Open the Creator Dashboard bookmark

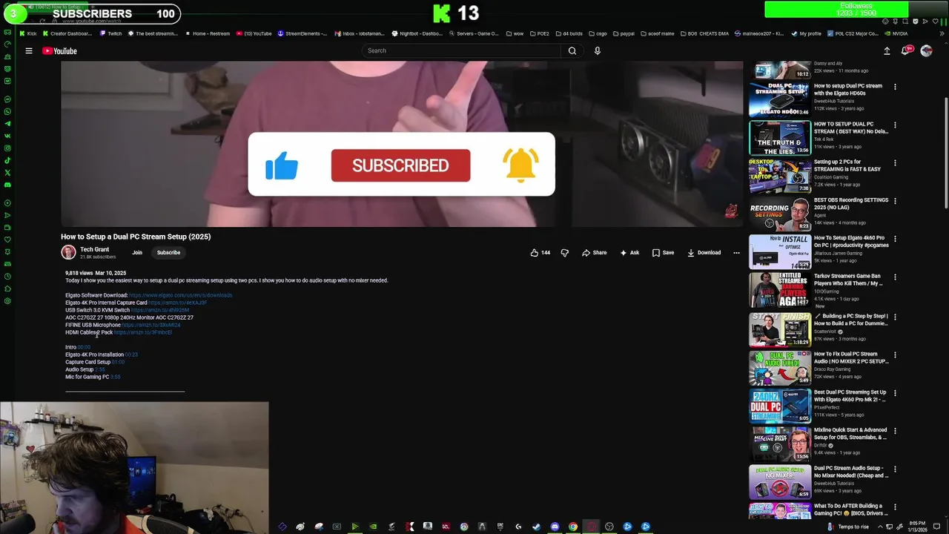[67, 33]
